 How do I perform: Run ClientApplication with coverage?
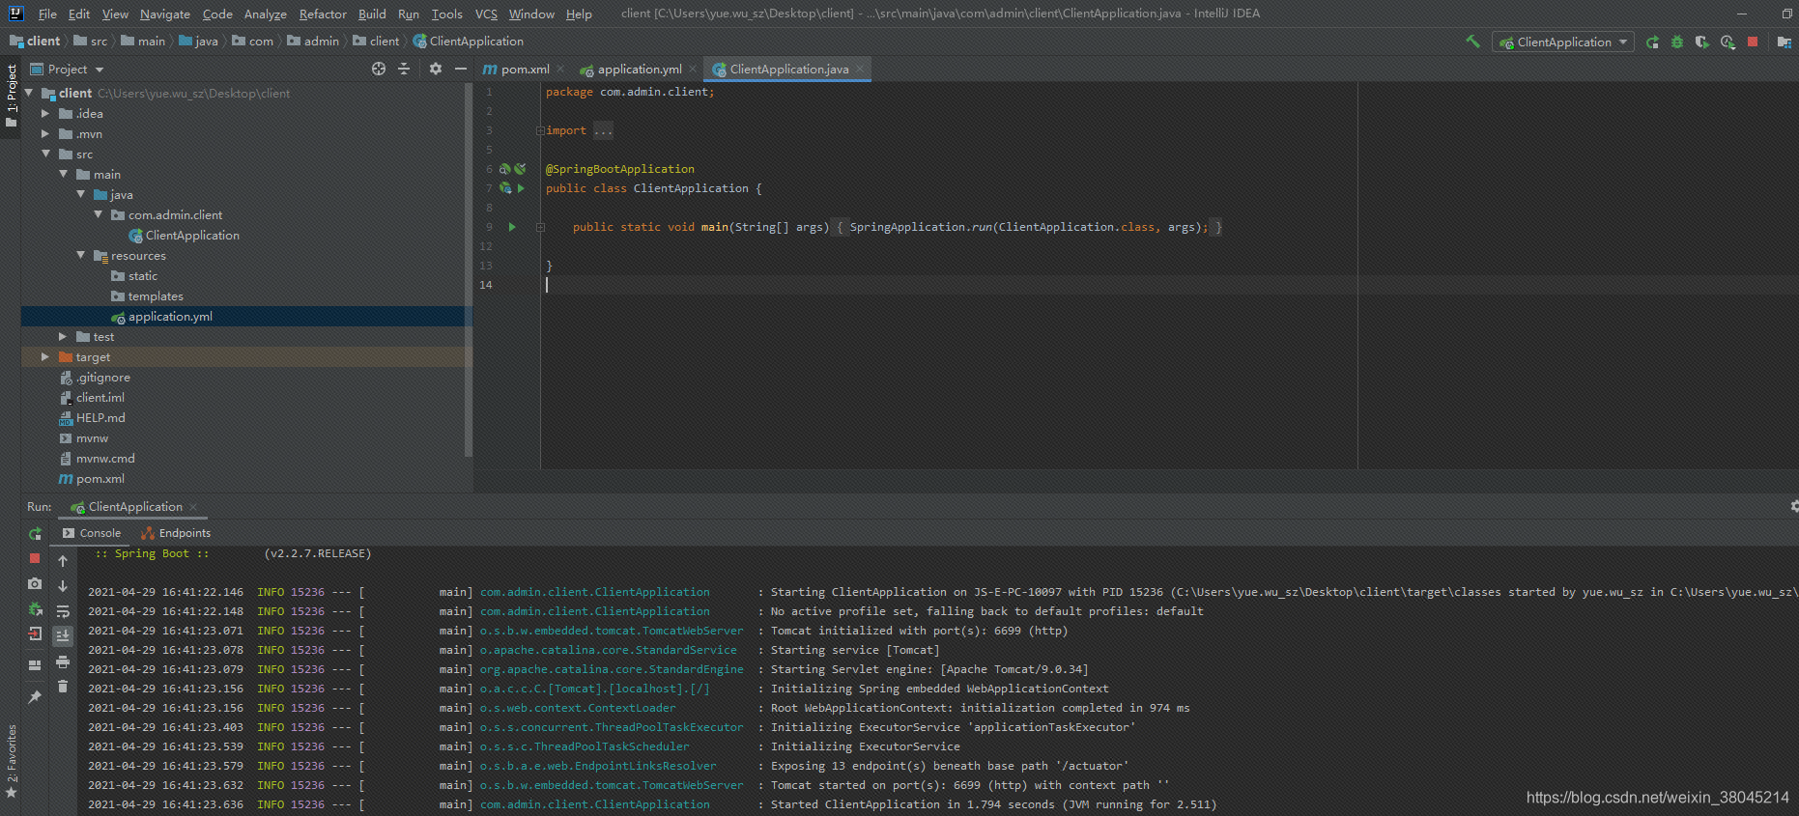click(x=1702, y=42)
